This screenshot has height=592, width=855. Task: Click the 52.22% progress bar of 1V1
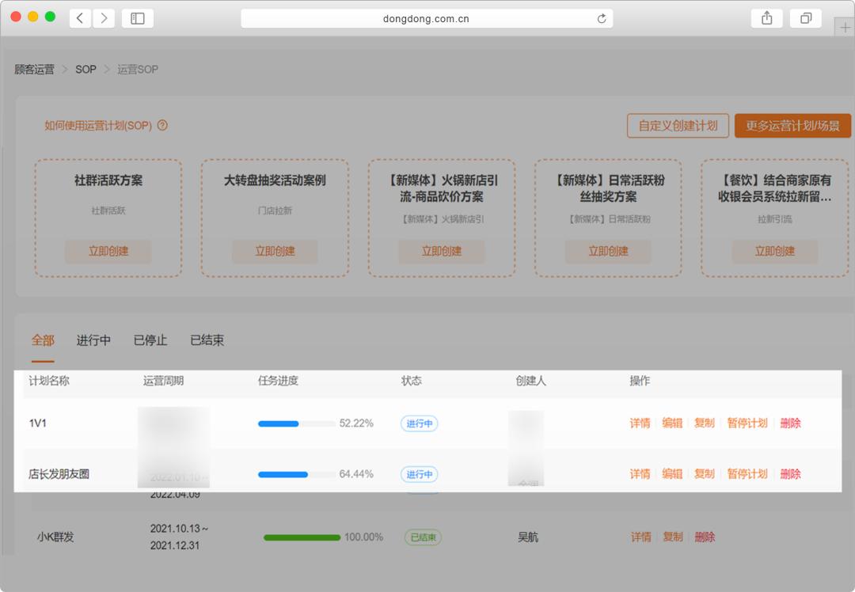coord(297,423)
